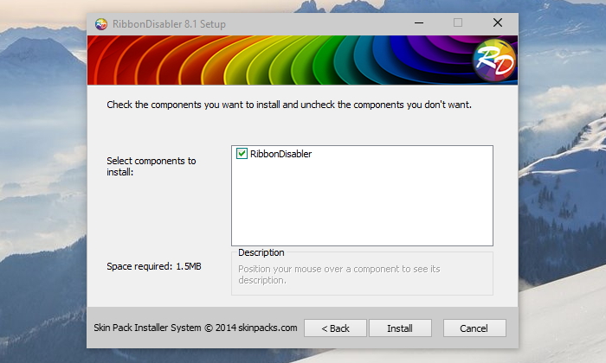Click the Space required: 1.5MB text

pyautogui.click(x=154, y=266)
